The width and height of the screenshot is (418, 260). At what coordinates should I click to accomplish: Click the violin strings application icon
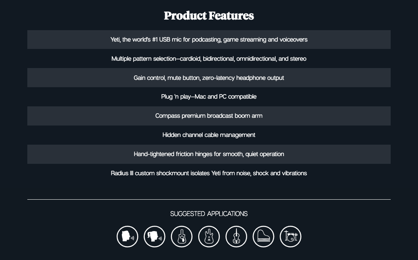(x=236, y=236)
